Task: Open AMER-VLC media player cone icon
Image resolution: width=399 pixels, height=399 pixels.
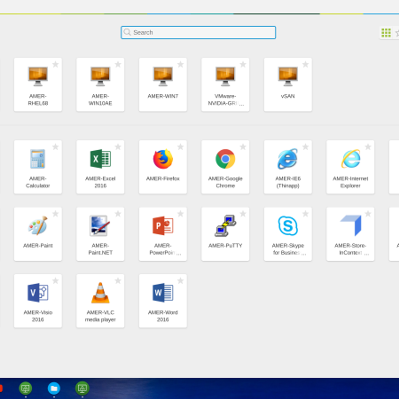Action: (x=100, y=293)
